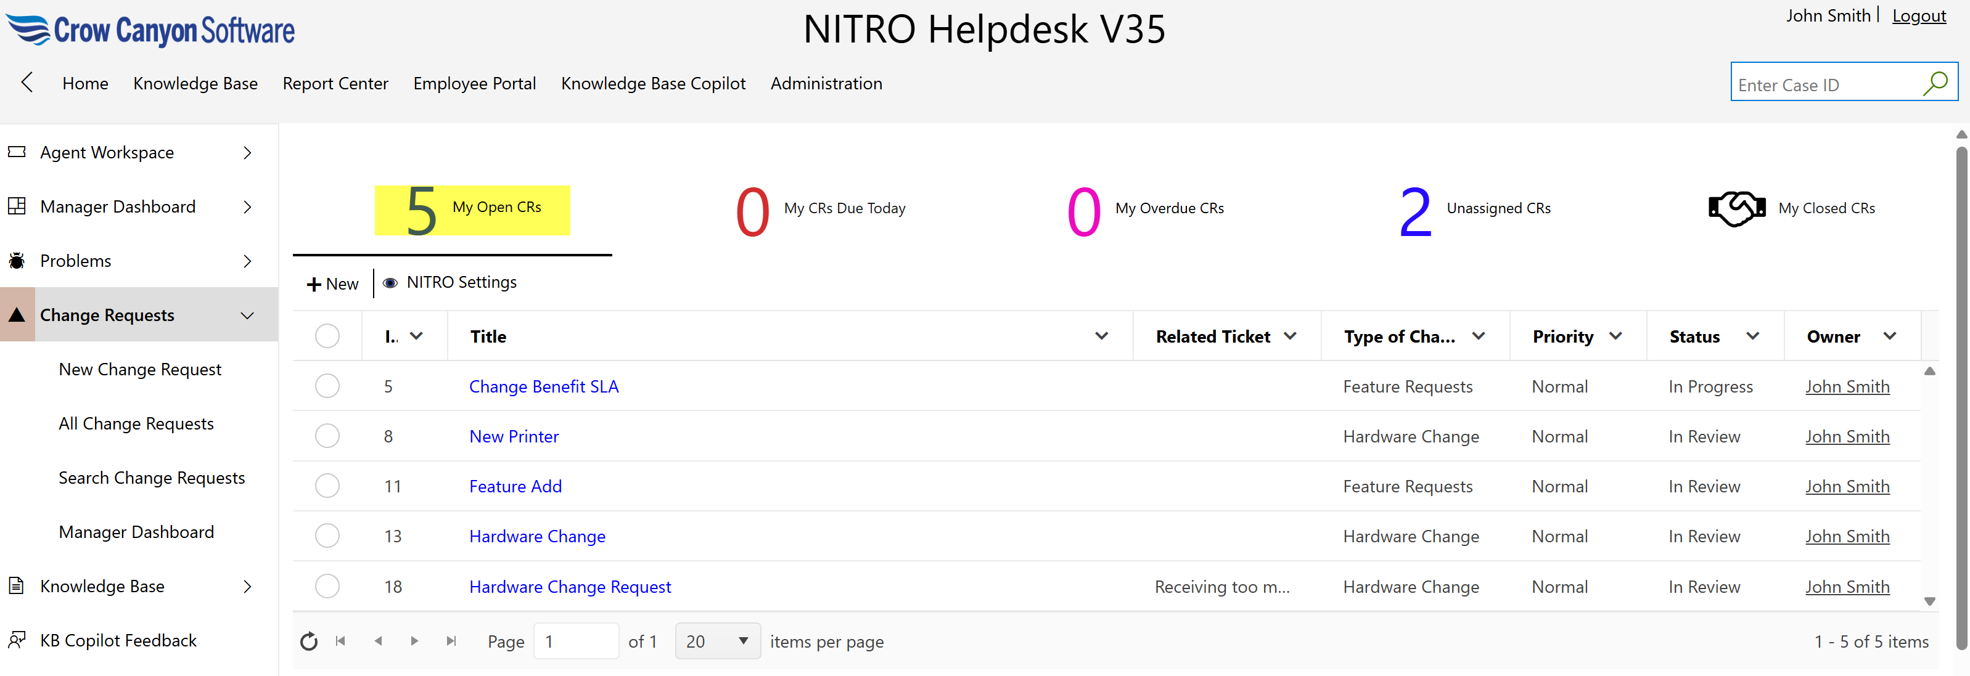1970x676 pixels.
Task: Open Priority column filter dropdown
Action: pyautogui.click(x=1615, y=336)
